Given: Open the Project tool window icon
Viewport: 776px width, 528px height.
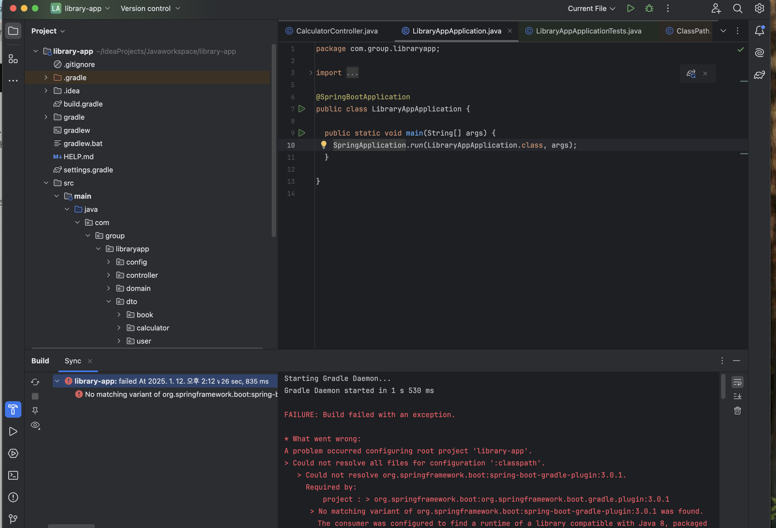Looking at the screenshot, I should point(13,31).
